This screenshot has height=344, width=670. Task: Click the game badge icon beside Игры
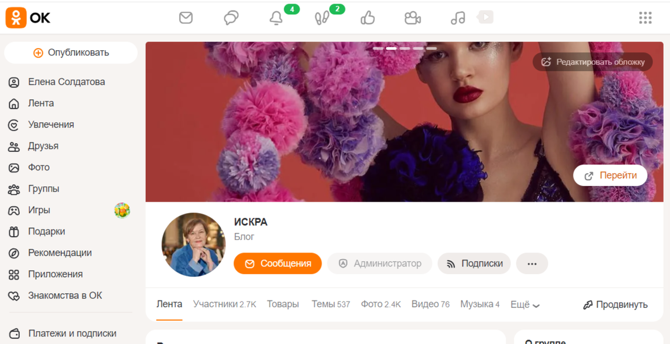[122, 210]
